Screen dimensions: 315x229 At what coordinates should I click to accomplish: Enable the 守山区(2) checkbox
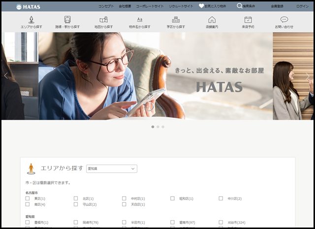[76, 204]
